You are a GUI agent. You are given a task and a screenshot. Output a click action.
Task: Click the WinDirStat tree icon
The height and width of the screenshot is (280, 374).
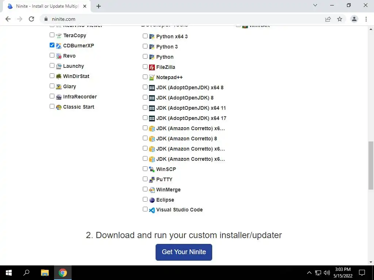click(59, 77)
